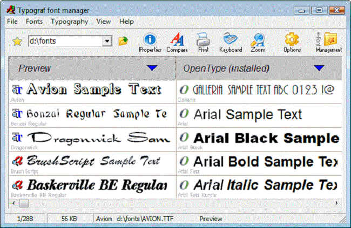Click the scrollbar right arrow
The image size is (351, 228).
point(336,203)
